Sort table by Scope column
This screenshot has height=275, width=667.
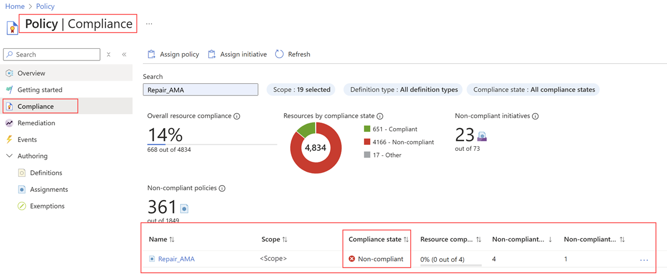(275, 240)
